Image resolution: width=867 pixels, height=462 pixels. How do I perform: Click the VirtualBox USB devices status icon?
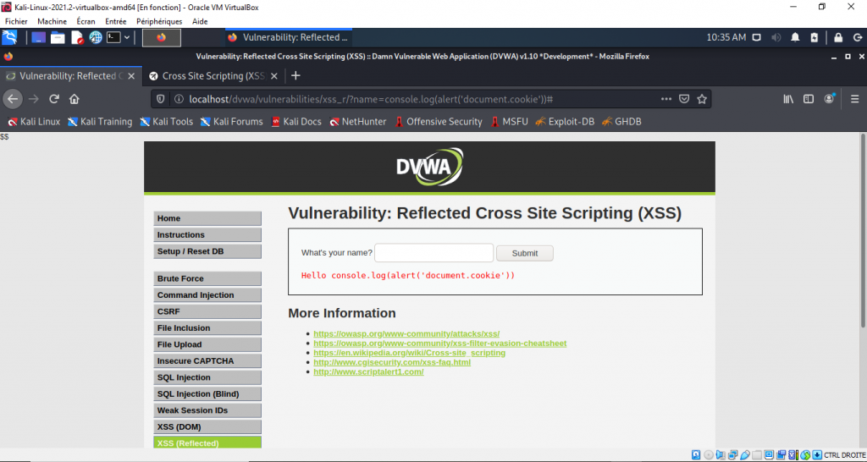745,455
